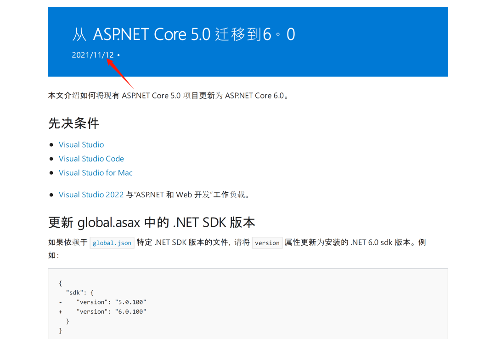
Task: Click the page title about migrating to 6.0
Action: click(183, 34)
